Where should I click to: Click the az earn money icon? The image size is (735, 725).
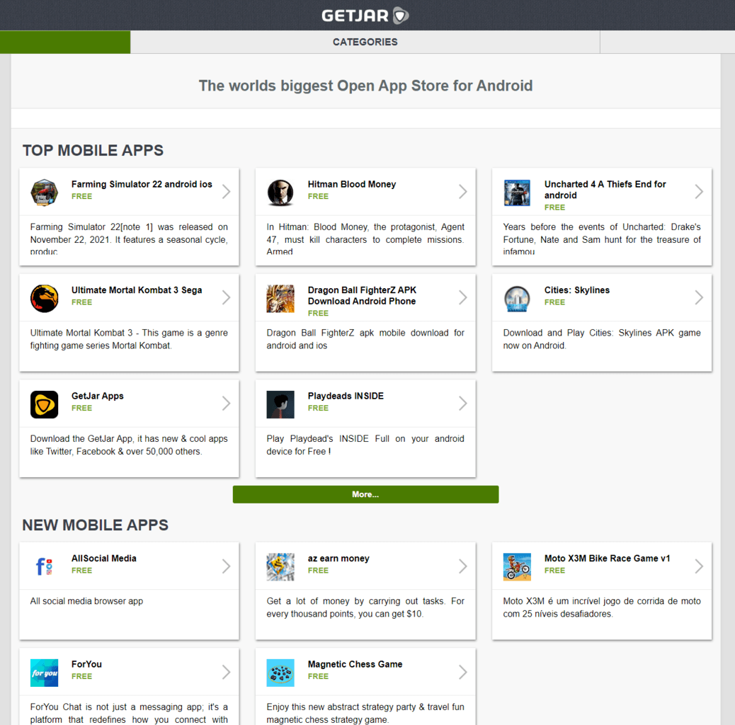coord(280,567)
